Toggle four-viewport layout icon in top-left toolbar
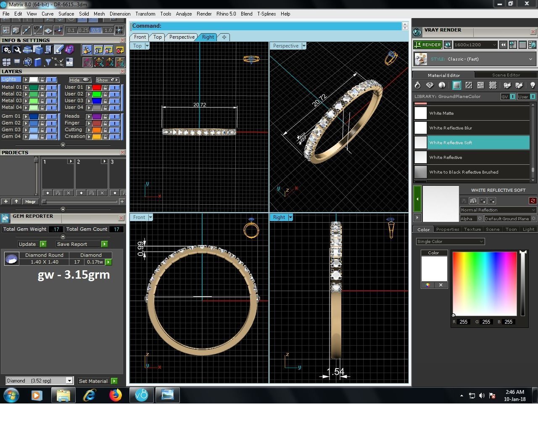Screen dimensions: 538x443 pyautogui.click(x=6, y=30)
